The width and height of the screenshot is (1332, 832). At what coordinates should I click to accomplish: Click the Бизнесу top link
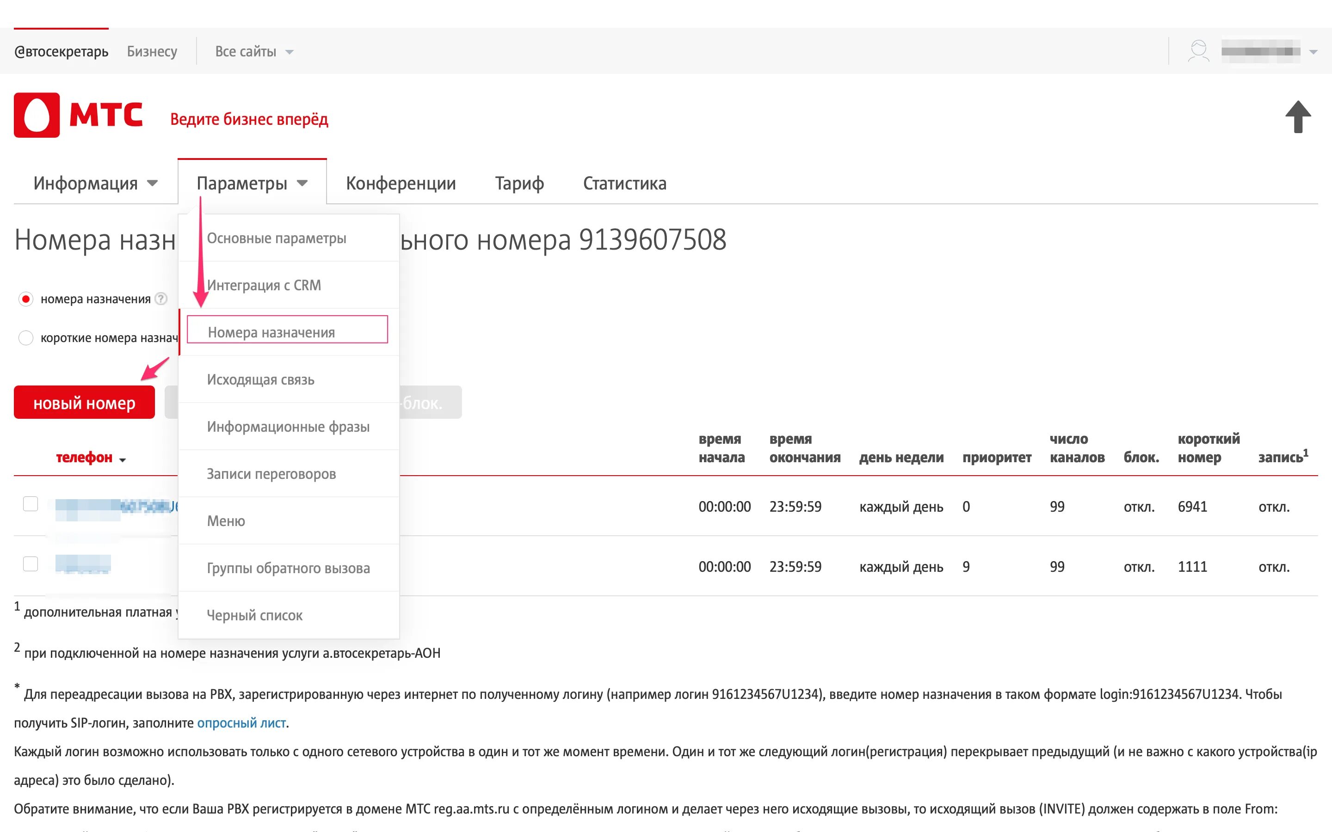152,51
